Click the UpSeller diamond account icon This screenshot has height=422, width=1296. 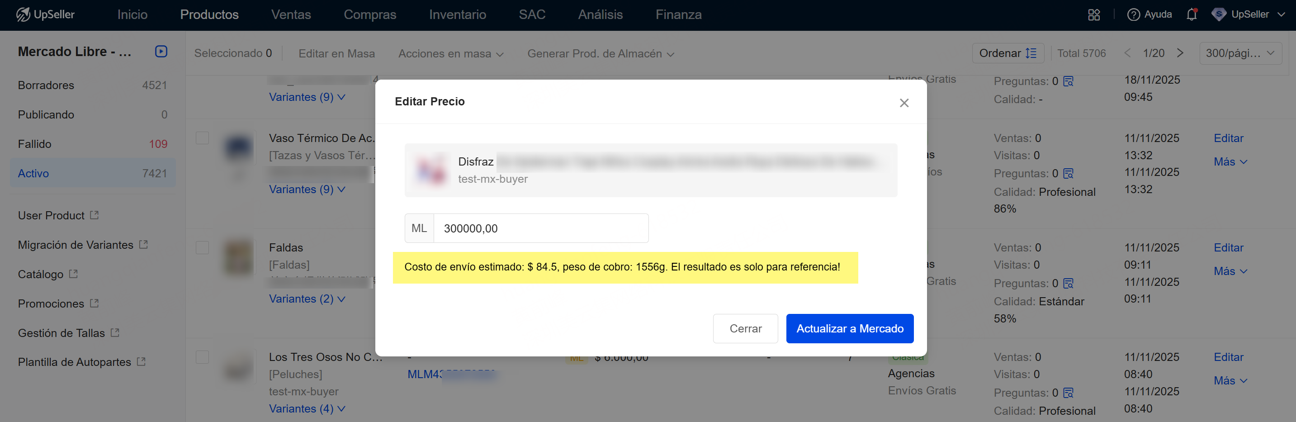(x=1219, y=14)
